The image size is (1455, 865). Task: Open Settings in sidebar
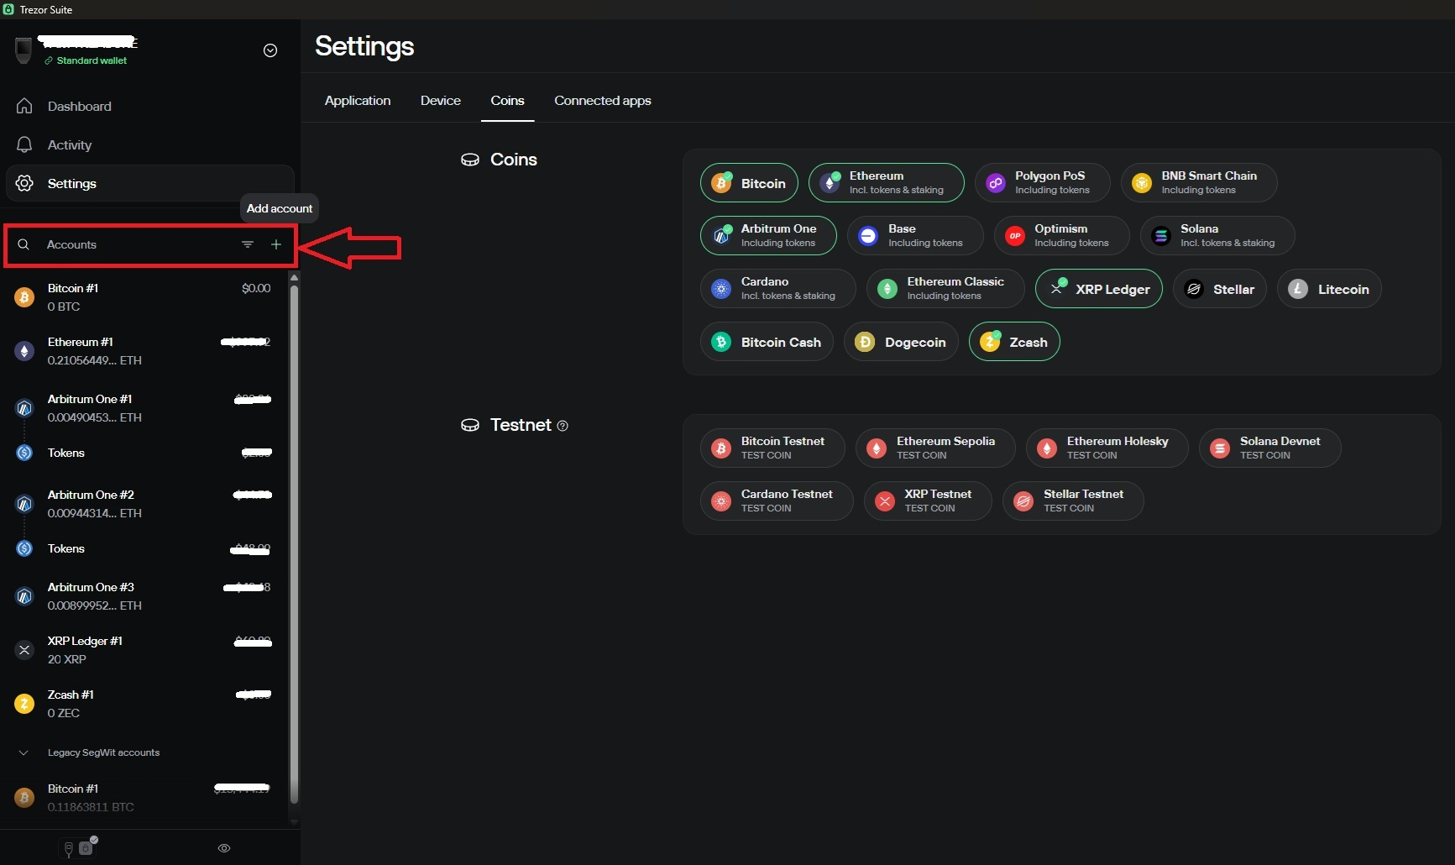click(150, 183)
